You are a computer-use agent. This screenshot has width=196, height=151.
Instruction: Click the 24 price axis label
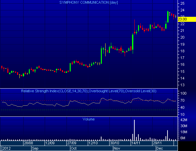pyautogui.click(x=182, y=10)
